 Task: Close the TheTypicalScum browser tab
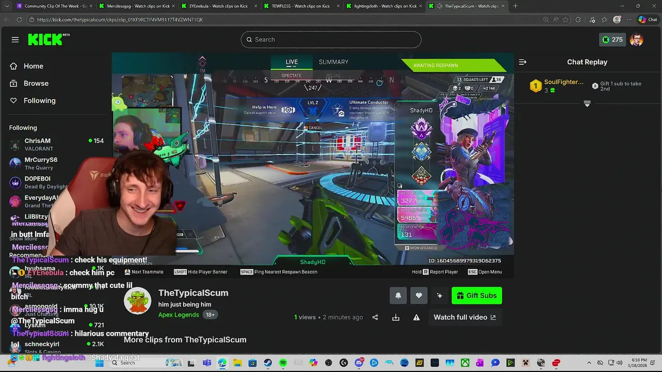[x=502, y=6]
